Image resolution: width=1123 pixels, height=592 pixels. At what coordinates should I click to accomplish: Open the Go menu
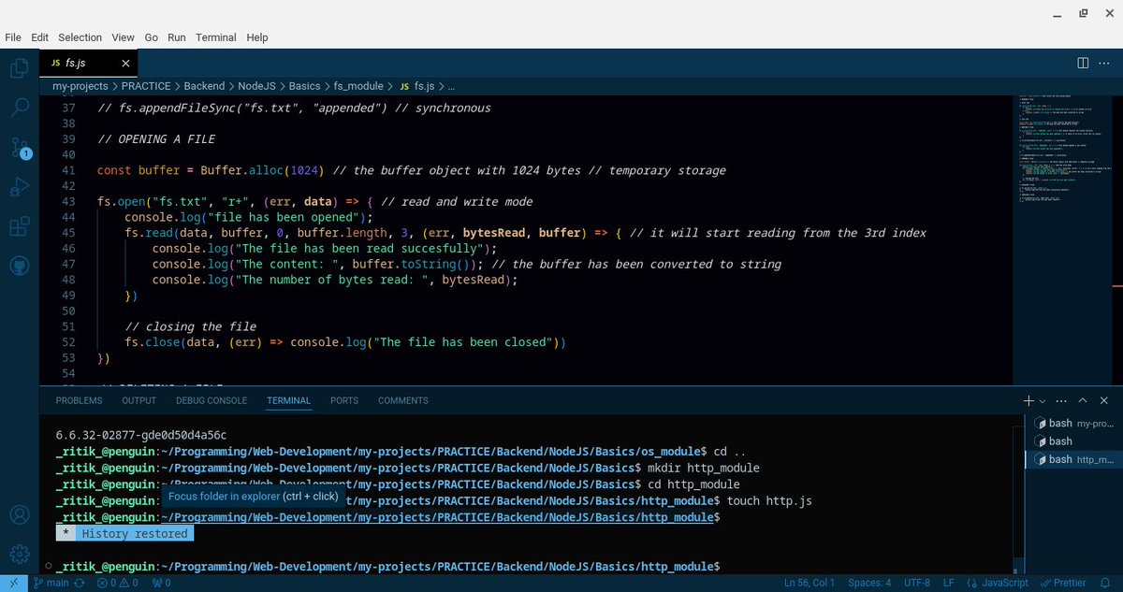click(x=152, y=37)
